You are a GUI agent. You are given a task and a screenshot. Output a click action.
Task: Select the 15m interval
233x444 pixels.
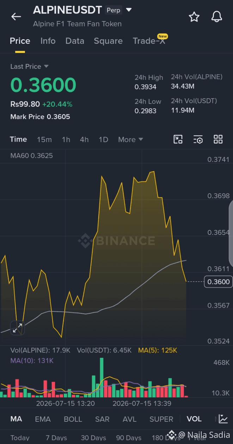pos(44,140)
